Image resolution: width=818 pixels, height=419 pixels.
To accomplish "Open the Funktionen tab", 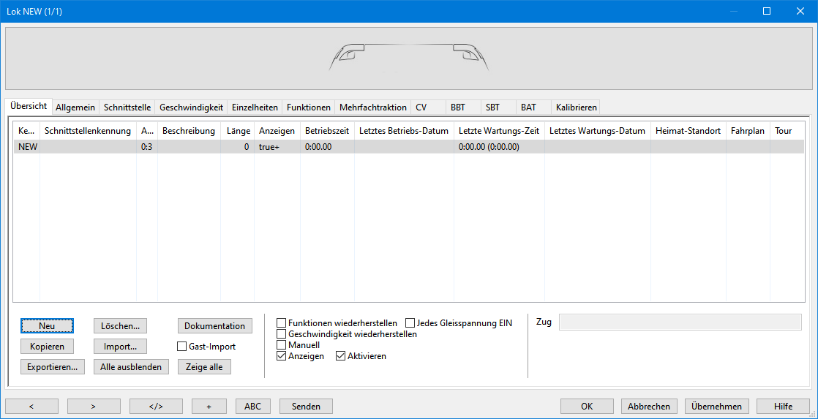I will tap(308, 107).
